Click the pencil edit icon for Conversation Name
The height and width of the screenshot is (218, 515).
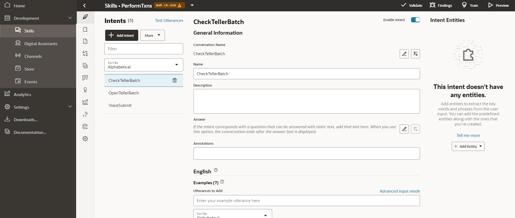pos(404,54)
